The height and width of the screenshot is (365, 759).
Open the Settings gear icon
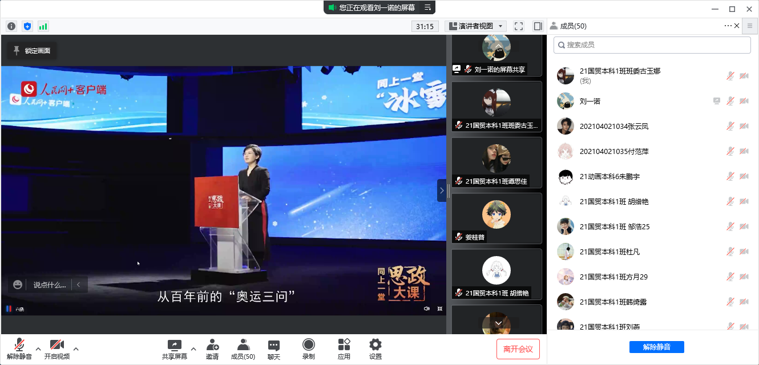(x=375, y=349)
